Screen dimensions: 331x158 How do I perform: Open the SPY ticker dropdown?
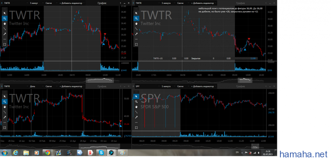148,86
